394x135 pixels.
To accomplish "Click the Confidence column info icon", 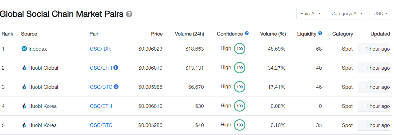I will pos(247,33).
